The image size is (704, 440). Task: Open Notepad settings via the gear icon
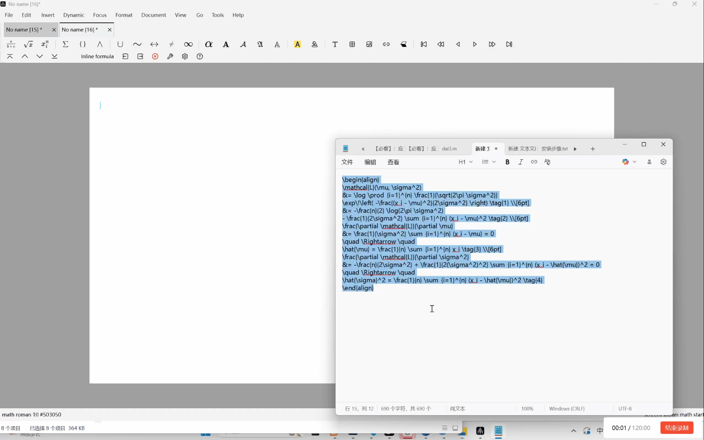click(x=664, y=162)
